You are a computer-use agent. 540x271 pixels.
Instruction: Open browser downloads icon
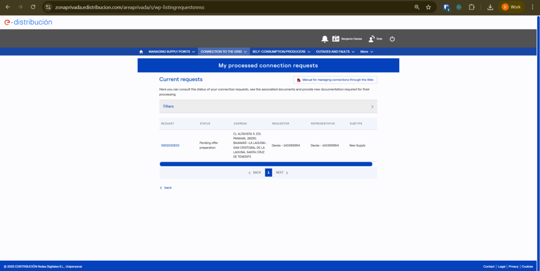(490, 7)
